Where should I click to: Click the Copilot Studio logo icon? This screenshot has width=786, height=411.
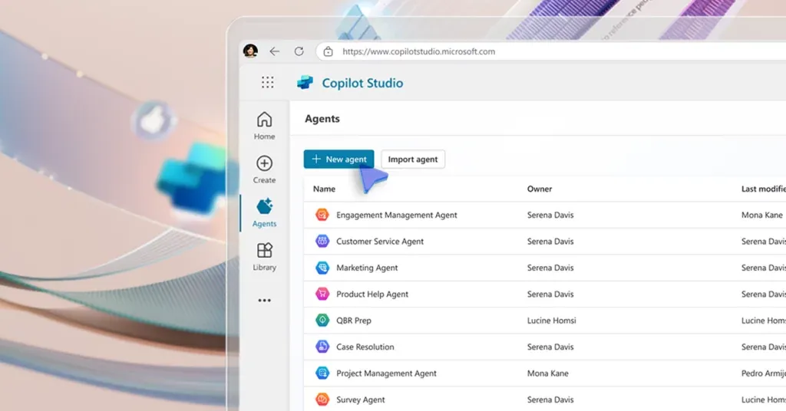(x=305, y=83)
